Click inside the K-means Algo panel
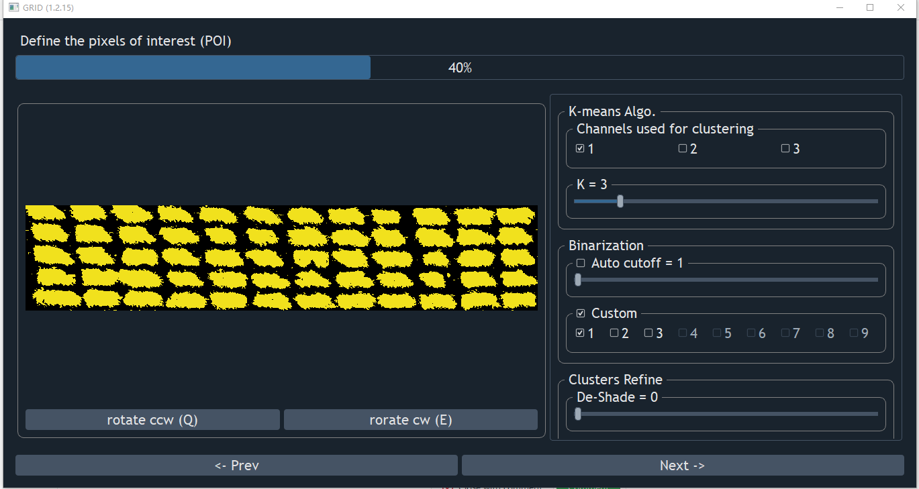919x489 pixels. (x=726, y=168)
